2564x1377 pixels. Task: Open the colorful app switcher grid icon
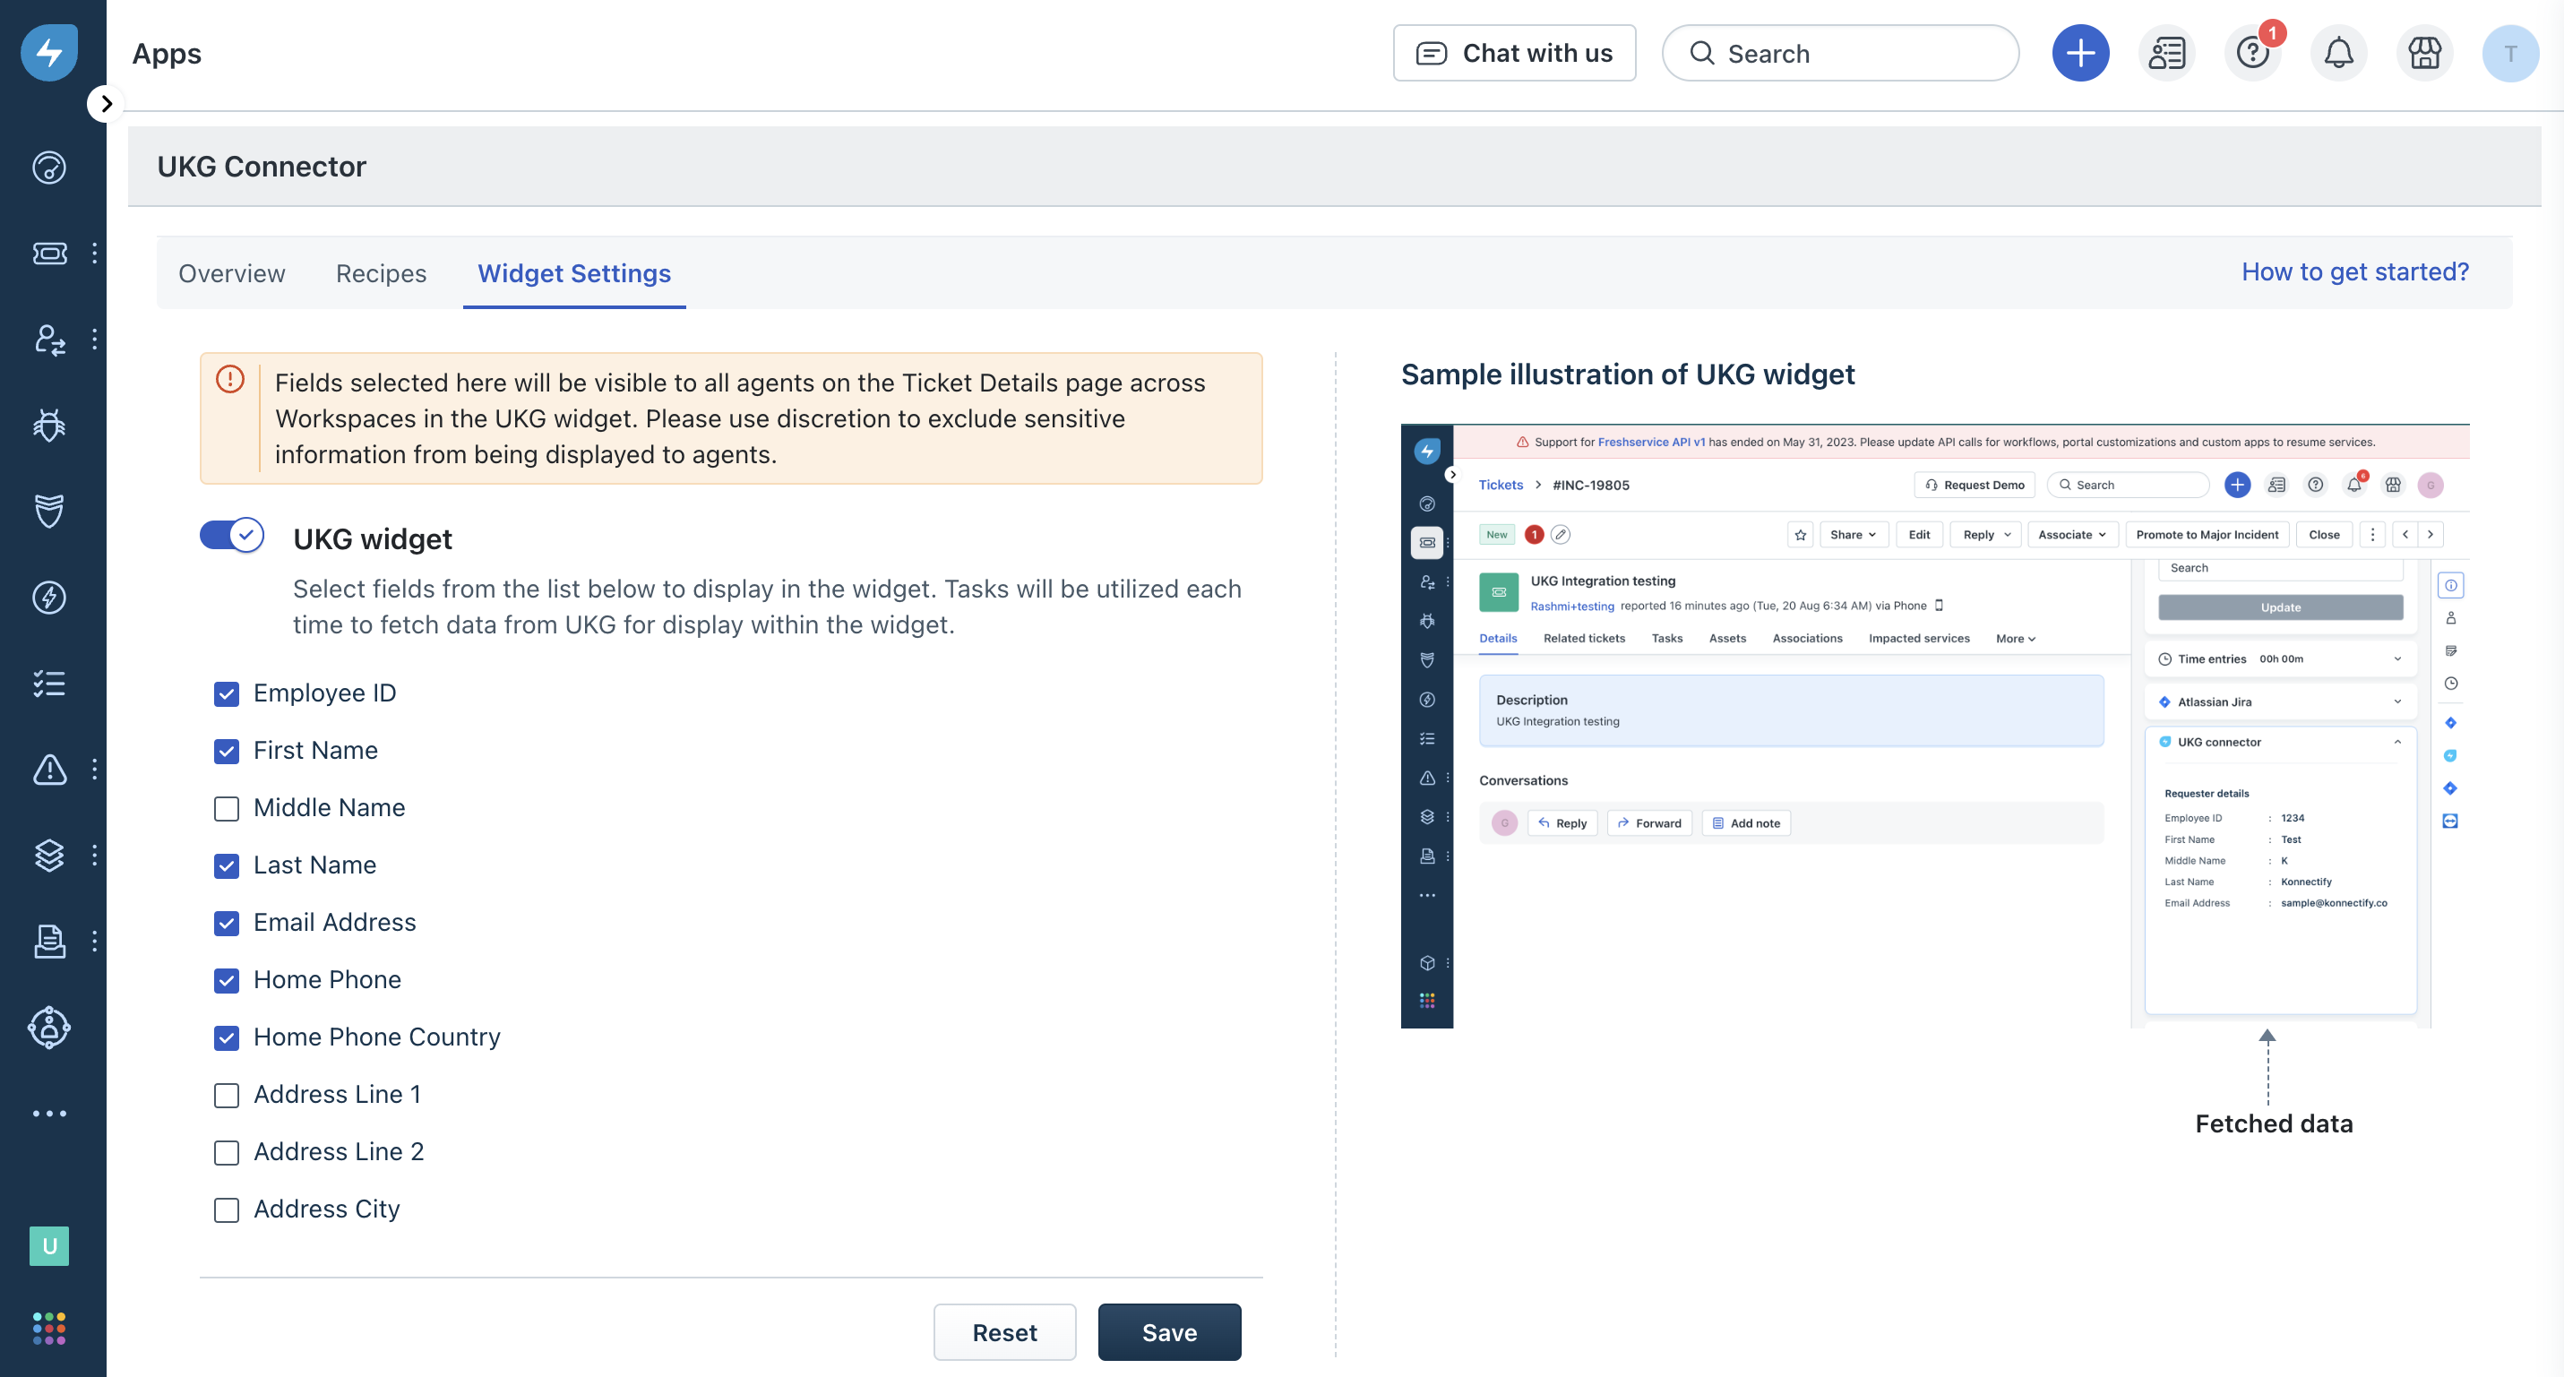pos(48,1327)
